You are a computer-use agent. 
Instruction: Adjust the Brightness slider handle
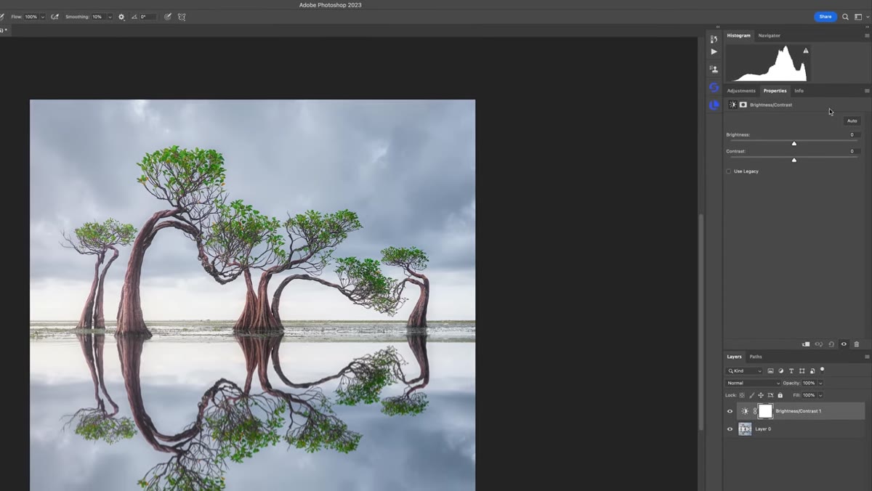[794, 143]
